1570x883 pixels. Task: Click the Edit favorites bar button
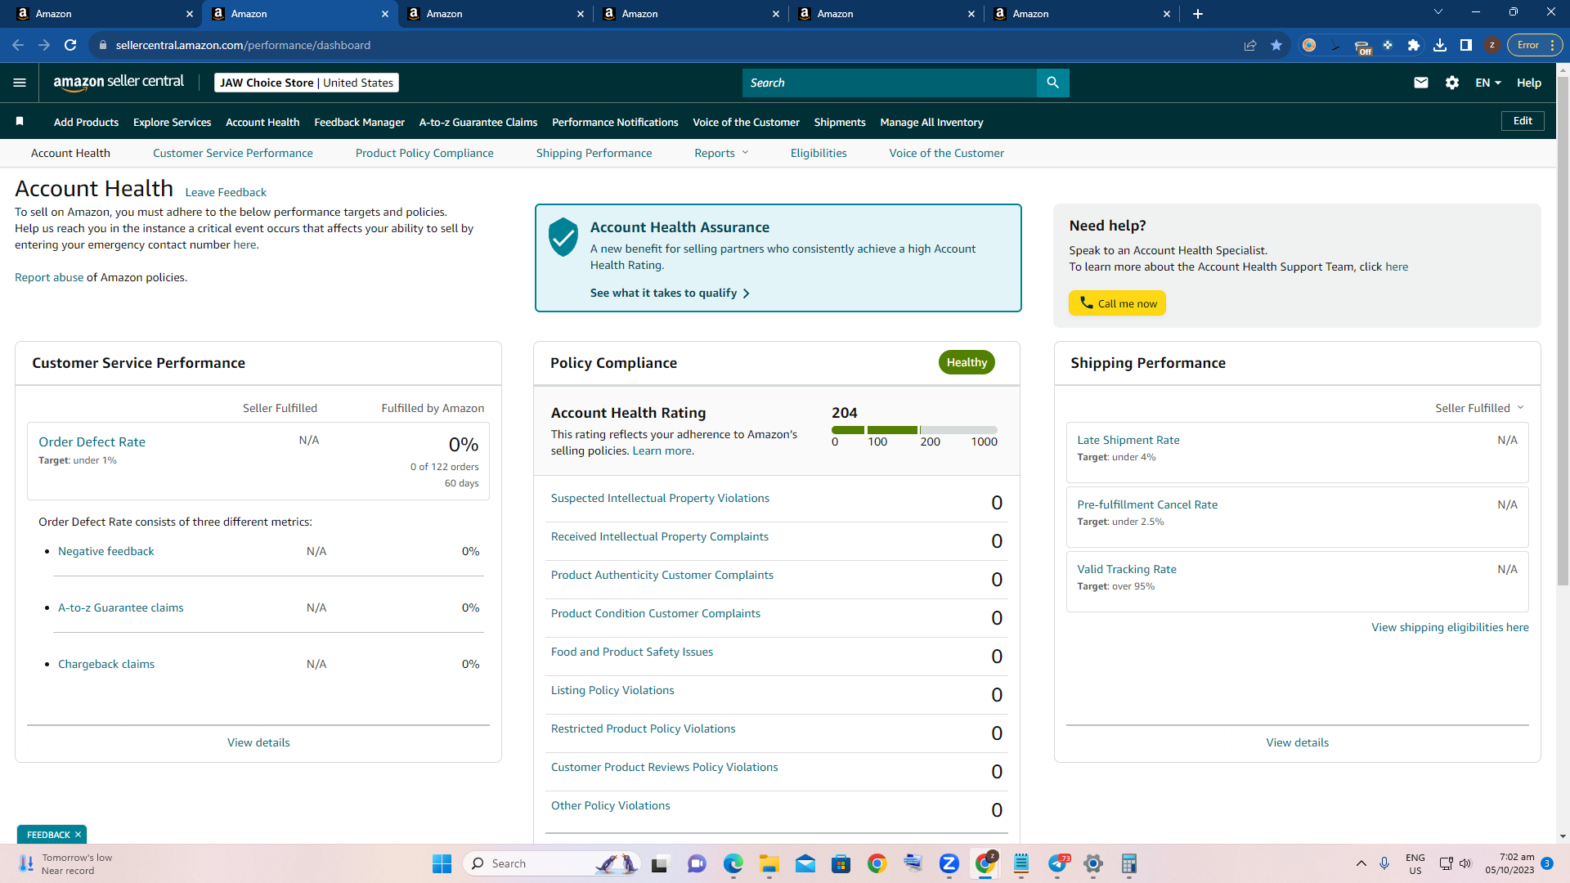point(1523,121)
